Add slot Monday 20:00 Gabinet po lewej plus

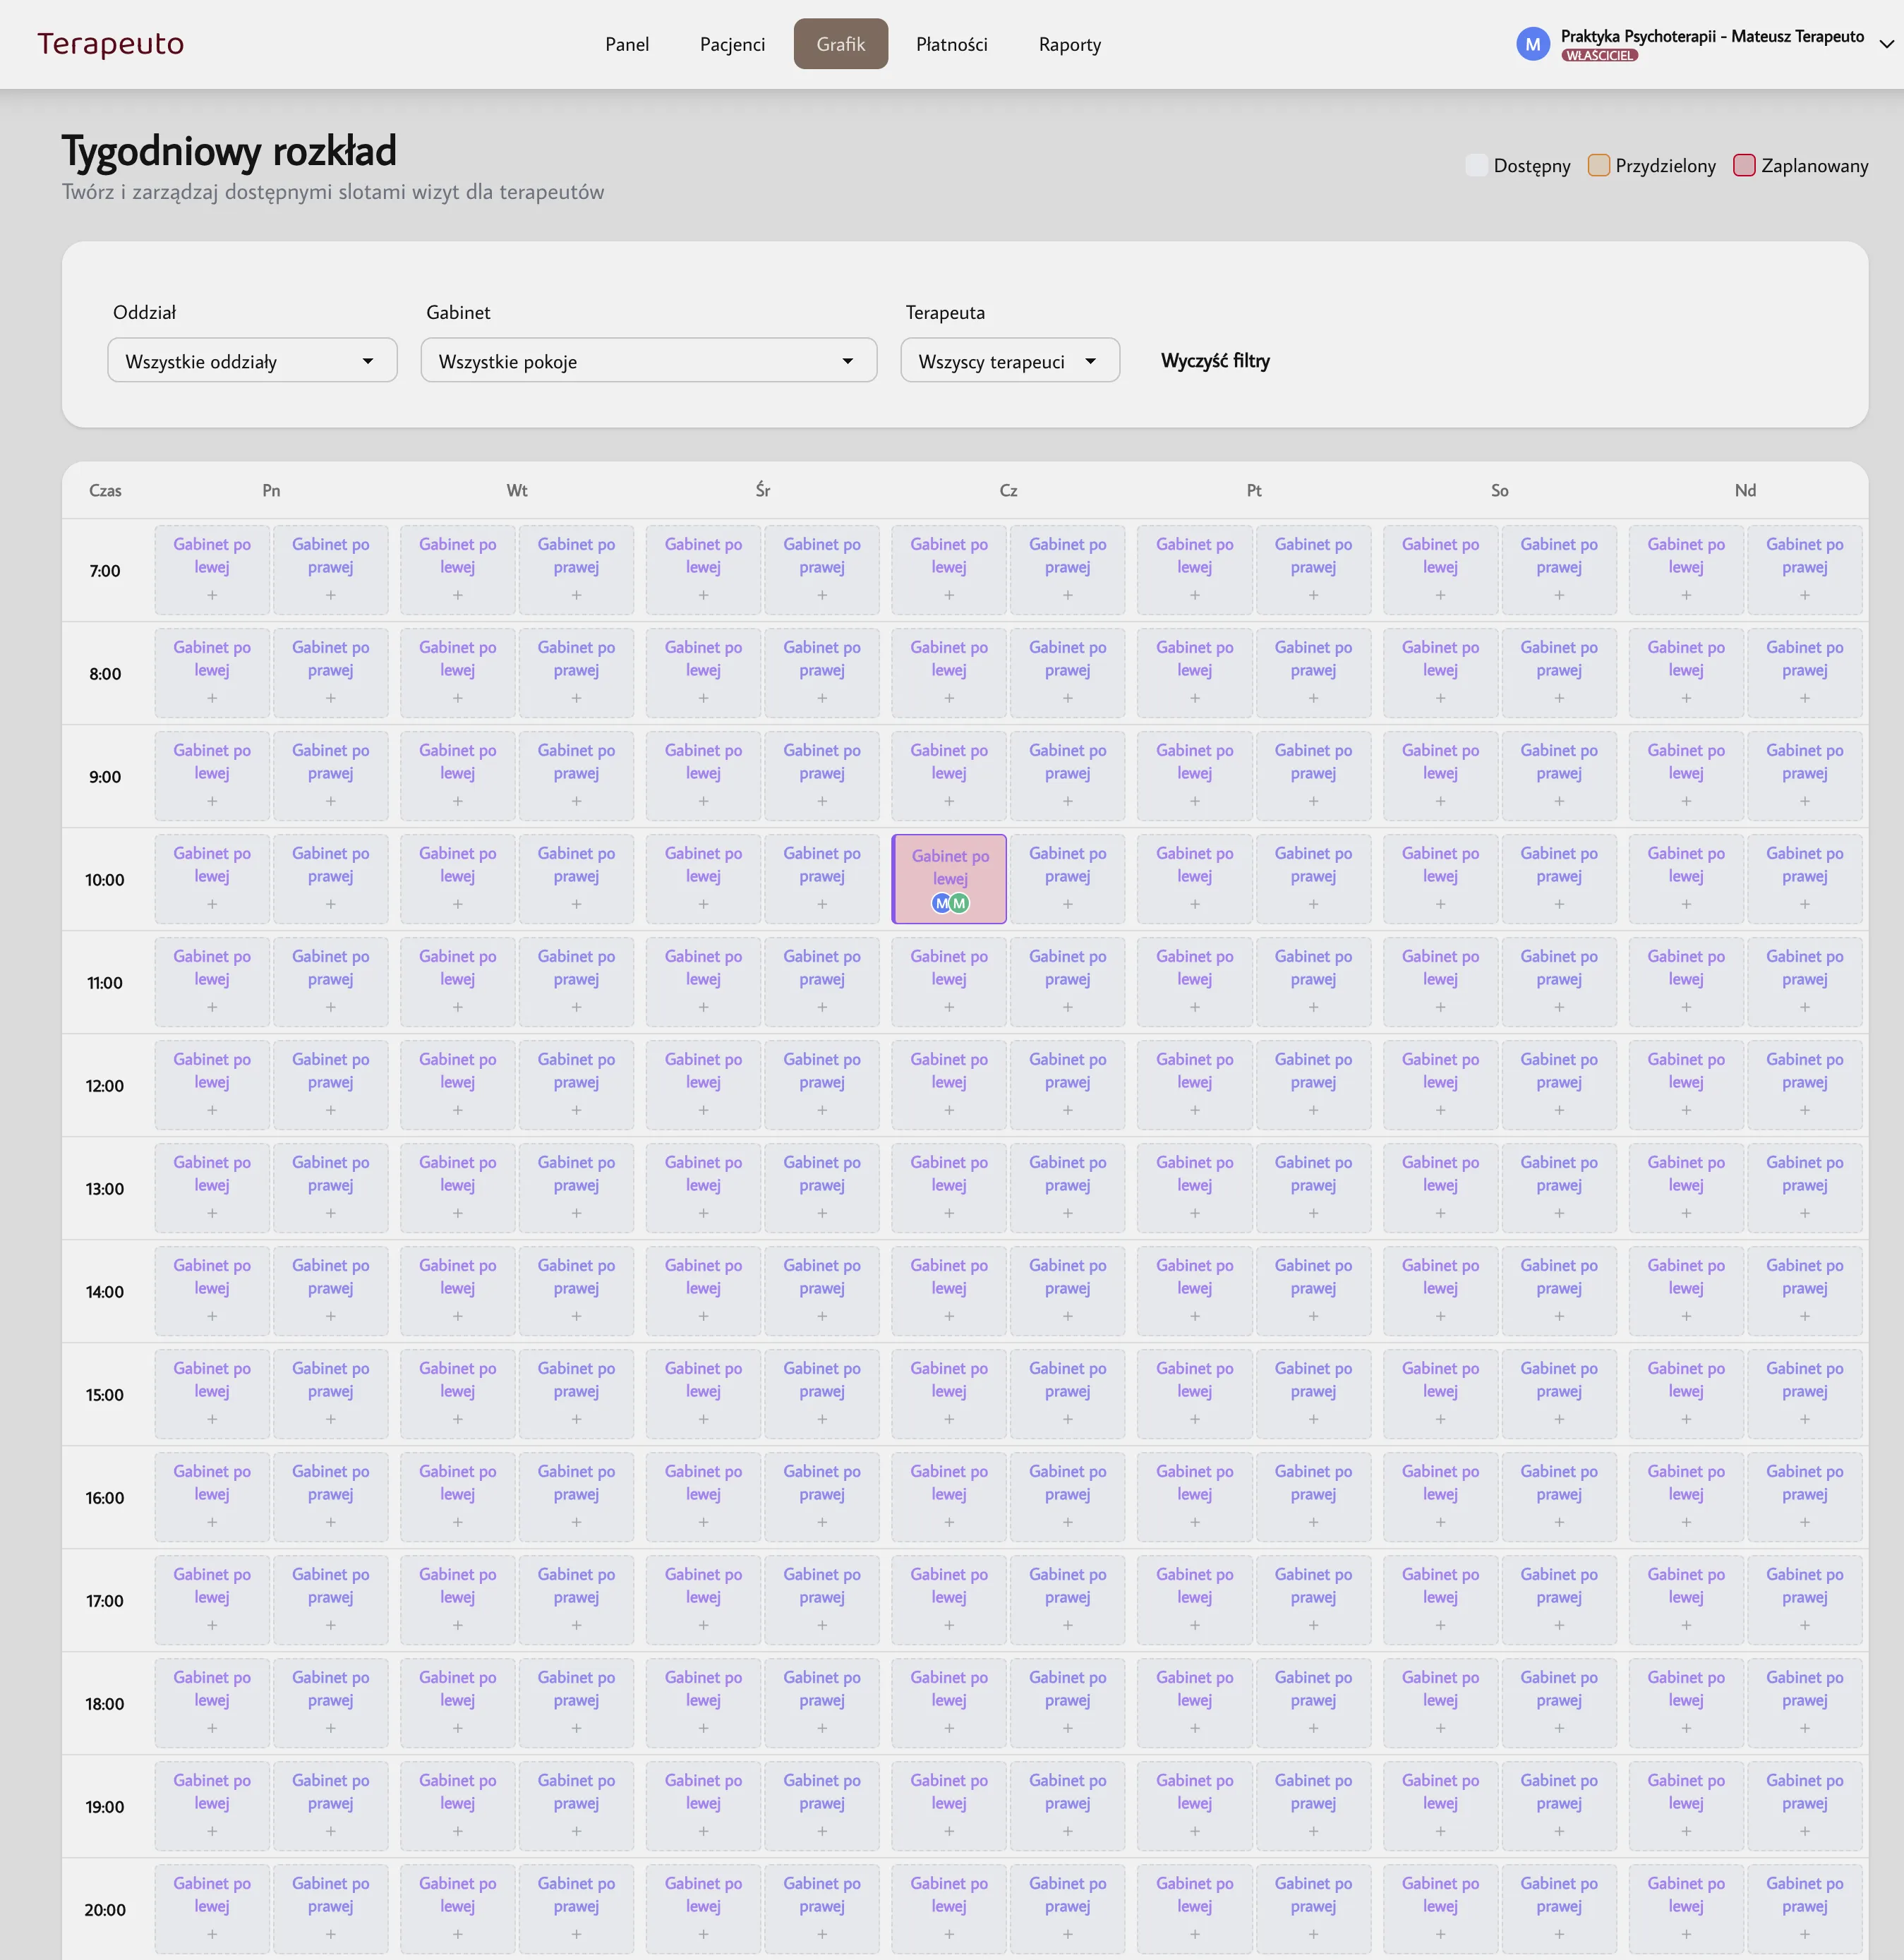(x=212, y=1934)
